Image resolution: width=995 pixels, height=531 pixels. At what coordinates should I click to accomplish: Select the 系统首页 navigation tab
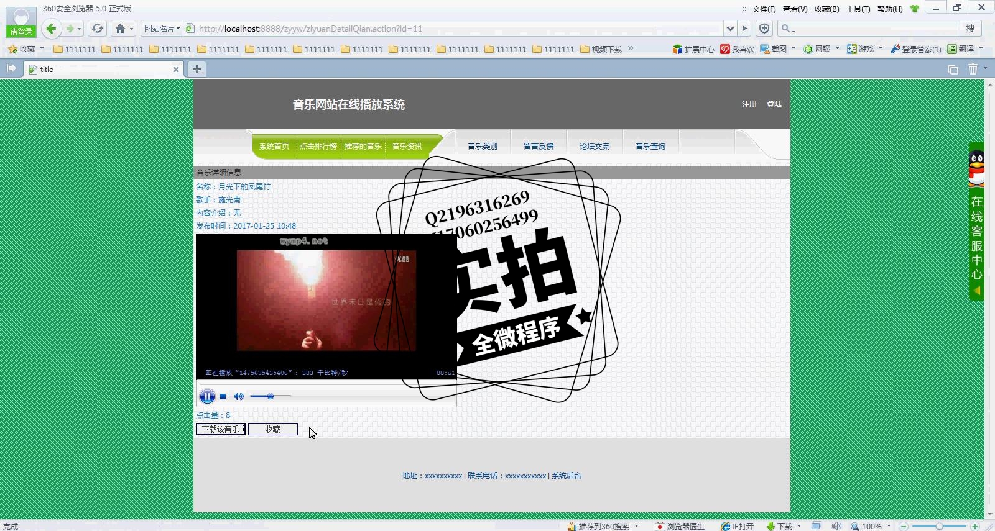click(x=274, y=147)
